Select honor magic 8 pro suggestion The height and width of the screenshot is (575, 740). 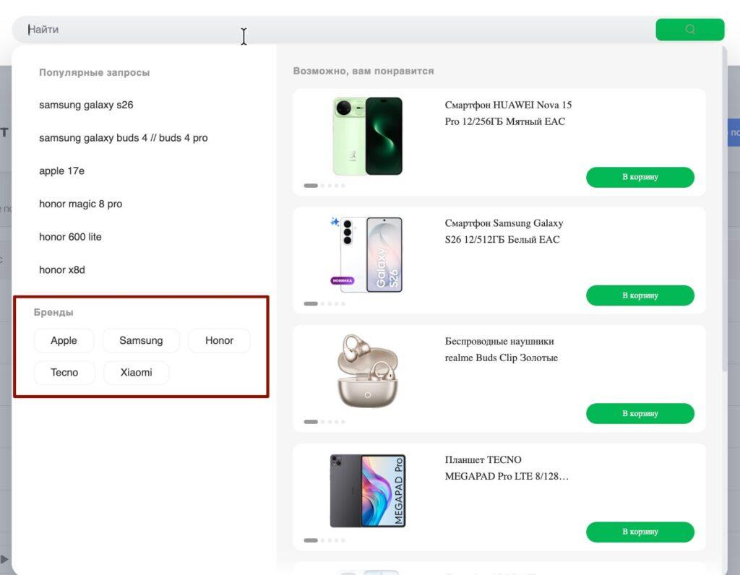pyautogui.click(x=81, y=204)
